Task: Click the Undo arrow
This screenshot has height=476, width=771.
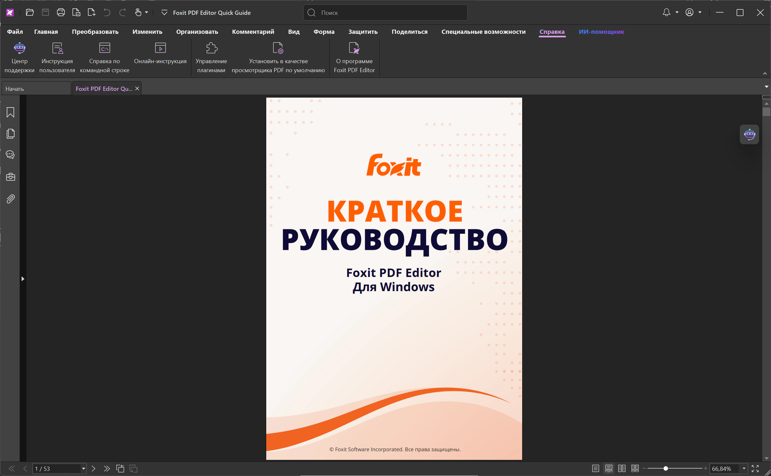Action: (x=107, y=13)
